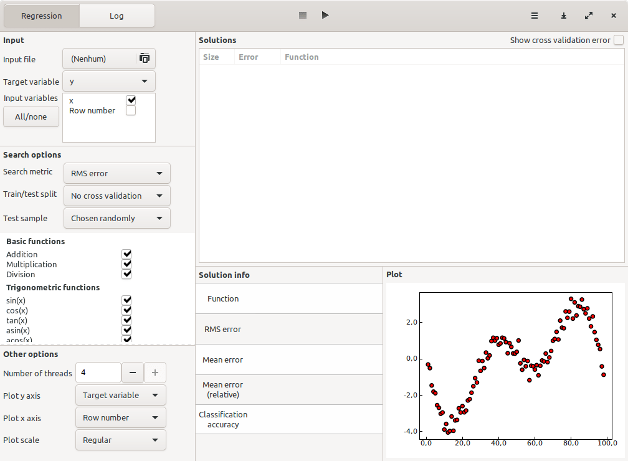This screenshot has width=628, height=461.
Task: Switch to the Regression tab
Action: tap(42, 16)
